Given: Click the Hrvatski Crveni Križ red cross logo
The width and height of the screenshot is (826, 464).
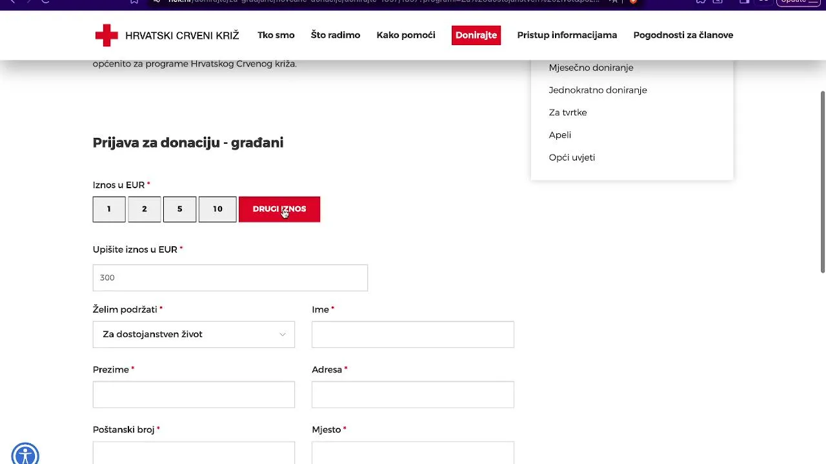Looking at the screenshot, I should [x=106, y=35].
